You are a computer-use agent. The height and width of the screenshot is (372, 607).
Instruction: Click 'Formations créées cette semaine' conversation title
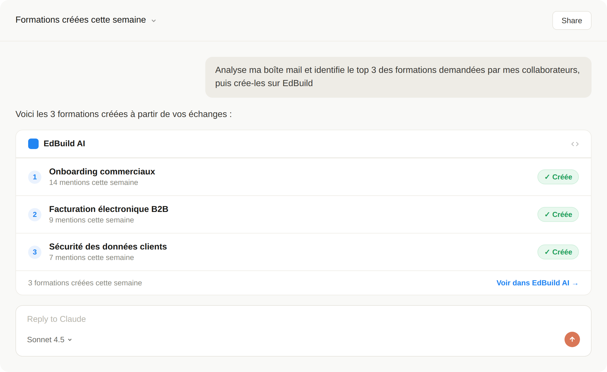(81, 20)
